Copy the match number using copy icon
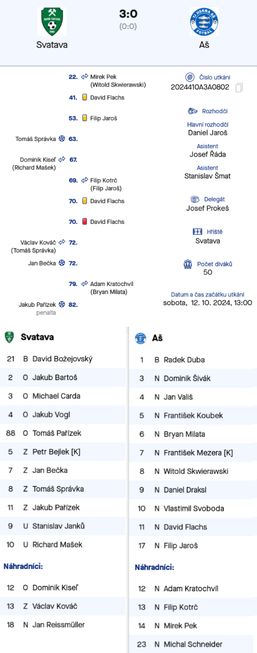 239,88
